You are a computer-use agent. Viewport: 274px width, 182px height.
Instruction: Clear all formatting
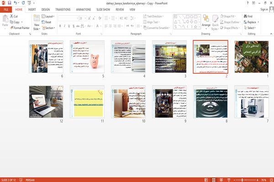tap(100, 18)
